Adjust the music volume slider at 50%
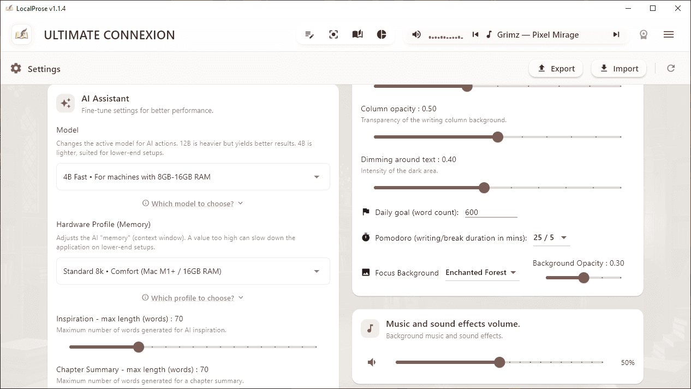The image size is (691, 389). (499, 362)
